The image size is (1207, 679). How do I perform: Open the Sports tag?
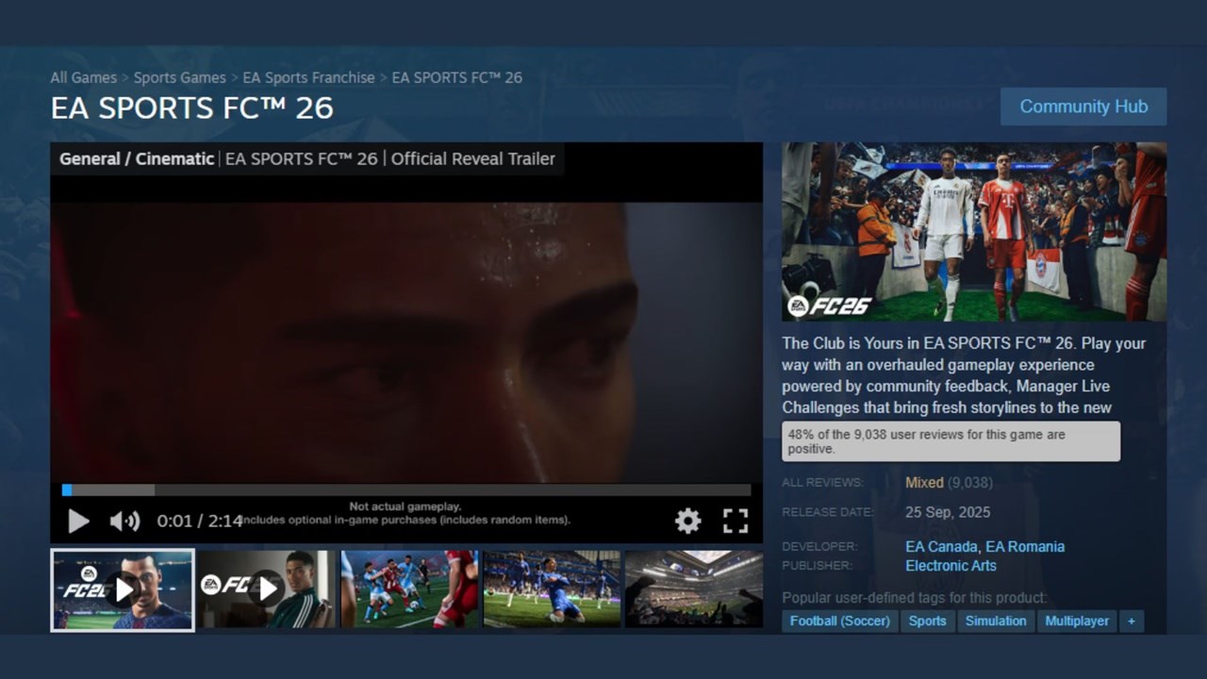click(x=927, y=621)
